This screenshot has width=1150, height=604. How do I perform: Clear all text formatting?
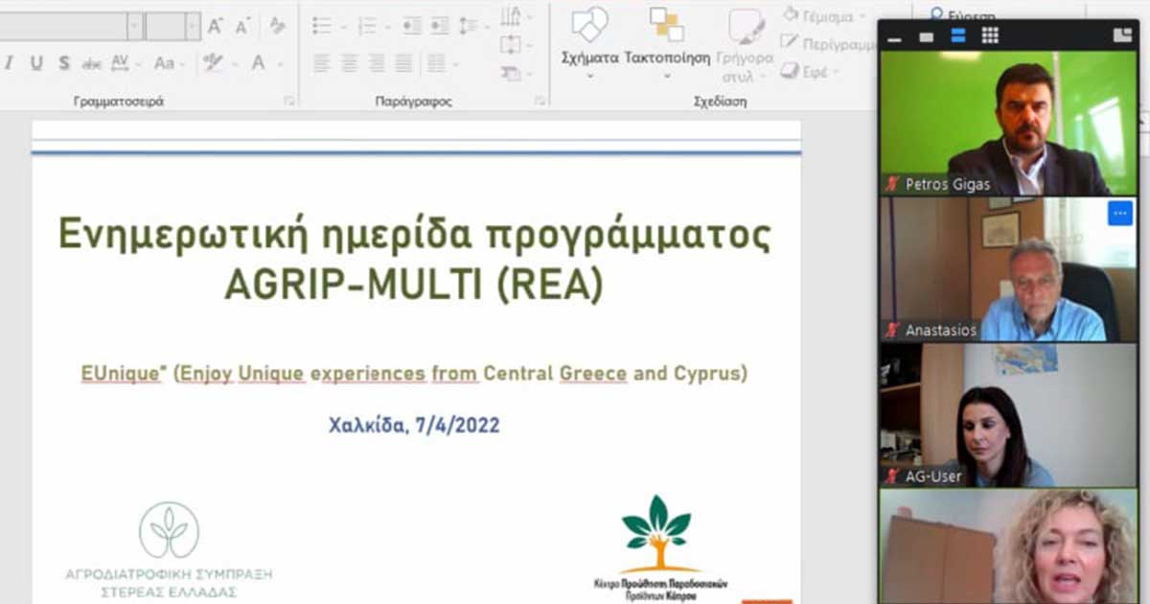click(x=276, y=27)
